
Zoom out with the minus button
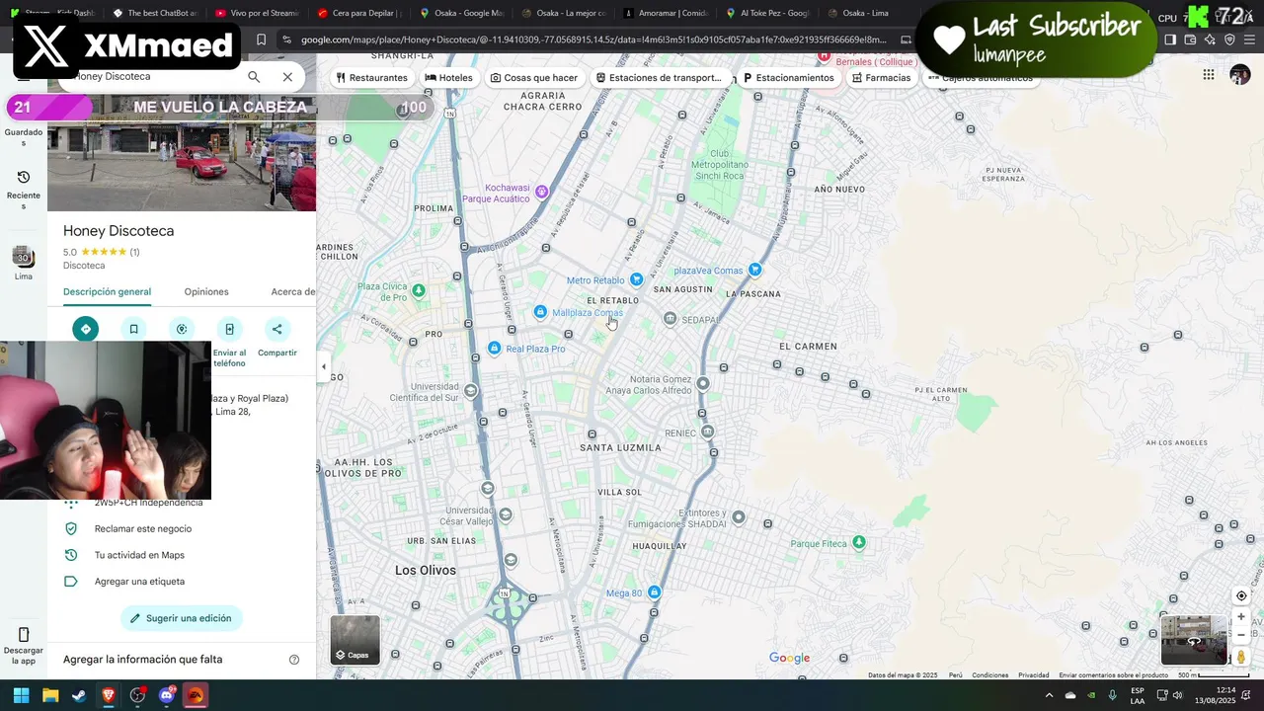pyautogui.click(x=1241, y=635)
